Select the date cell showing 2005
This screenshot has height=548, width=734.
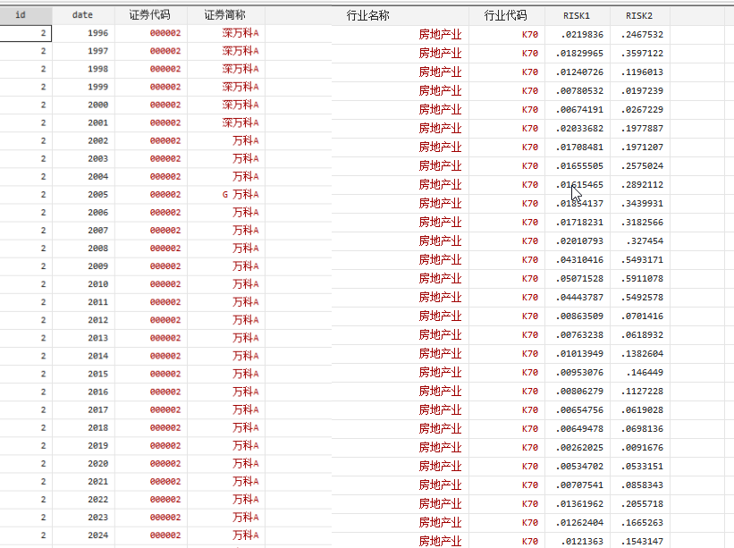[x=98, y=194]
